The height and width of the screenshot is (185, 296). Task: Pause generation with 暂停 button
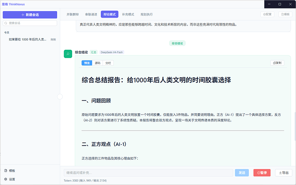(262, 173)
